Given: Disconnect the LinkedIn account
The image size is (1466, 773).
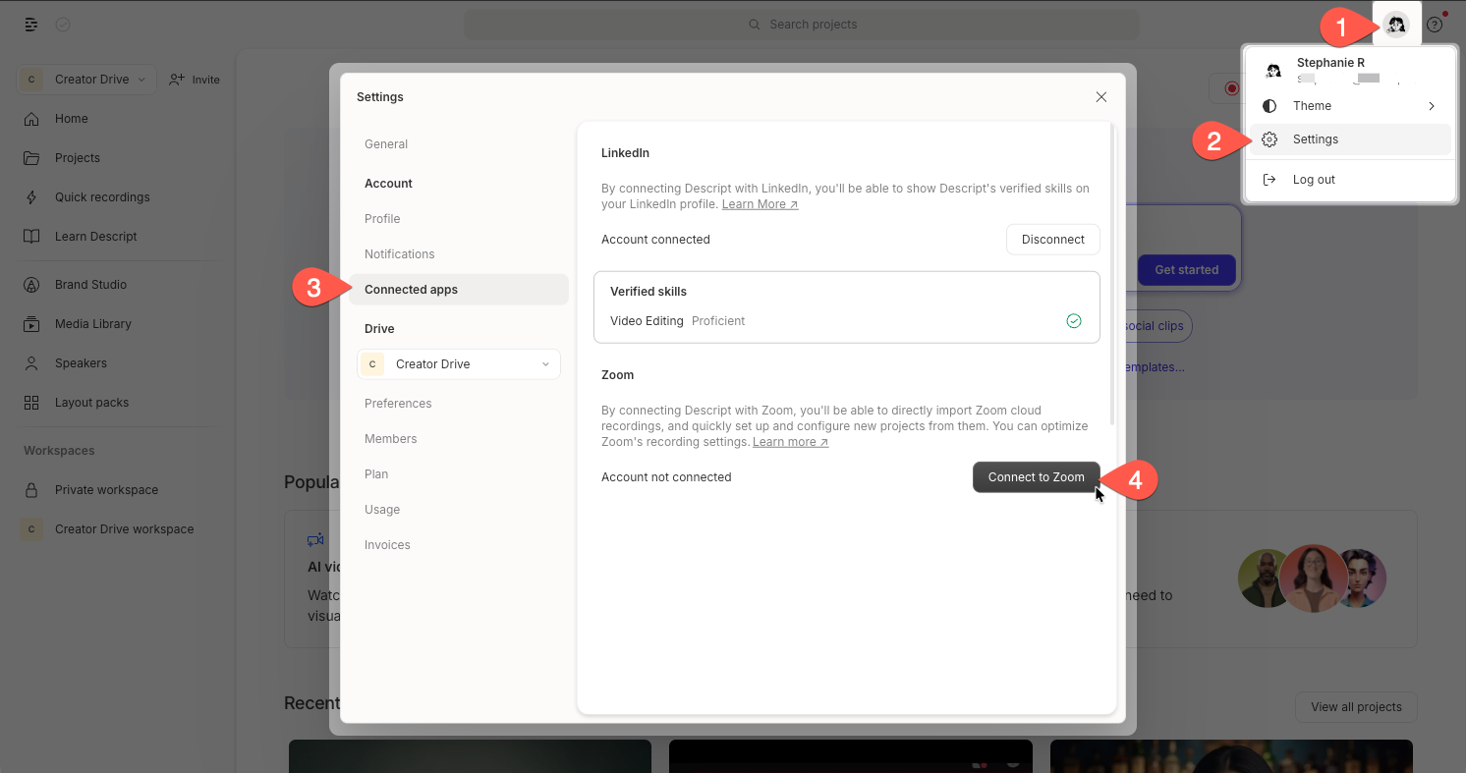Looking at the screenshot, I should coord(1052,239).
